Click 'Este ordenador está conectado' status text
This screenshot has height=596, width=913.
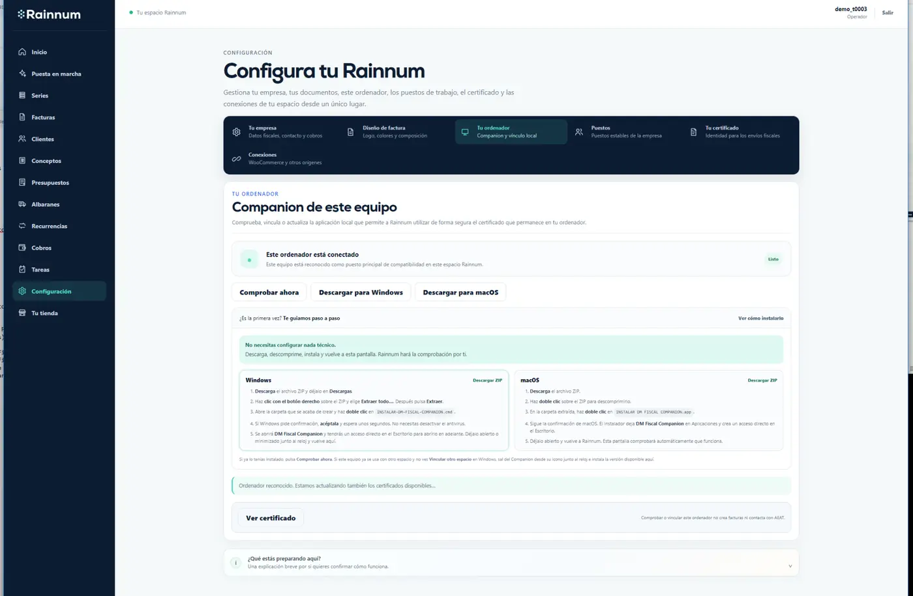[x=312, y=255]
